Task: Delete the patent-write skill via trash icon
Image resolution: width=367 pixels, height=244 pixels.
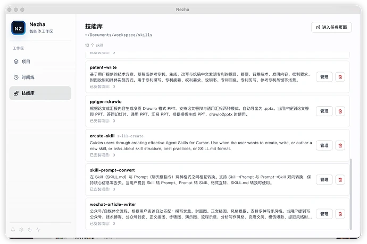Action: [340, 77]
